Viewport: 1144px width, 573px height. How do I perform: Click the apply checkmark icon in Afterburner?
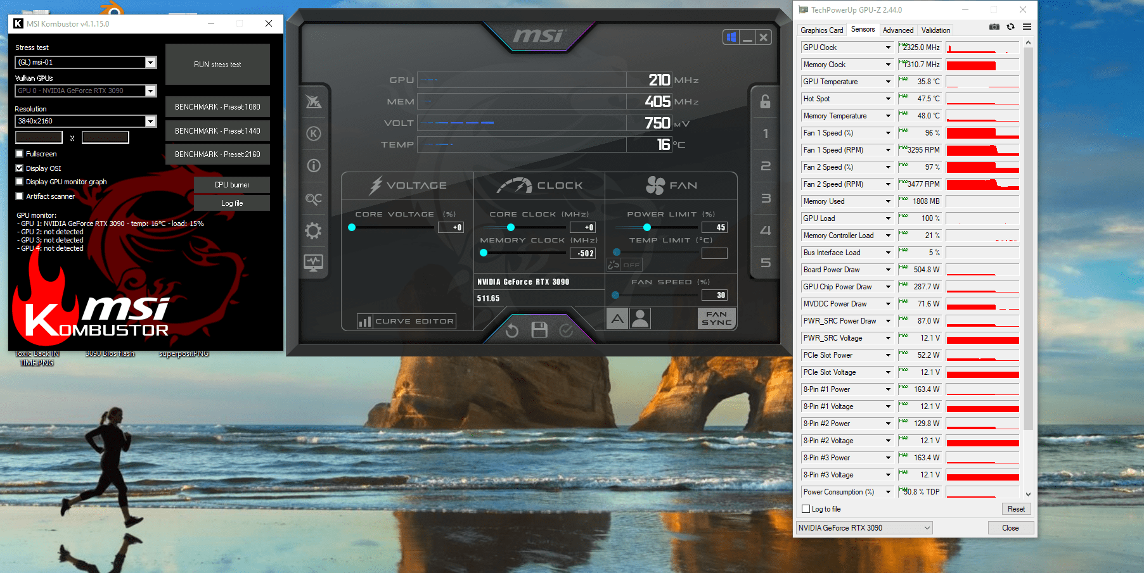[x=567, y=330]
